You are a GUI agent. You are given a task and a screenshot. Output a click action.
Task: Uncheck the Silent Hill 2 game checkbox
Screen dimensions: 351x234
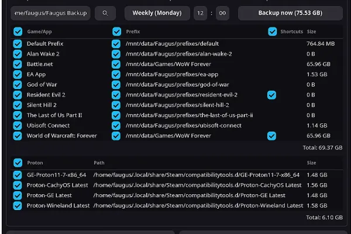(18, 105)
